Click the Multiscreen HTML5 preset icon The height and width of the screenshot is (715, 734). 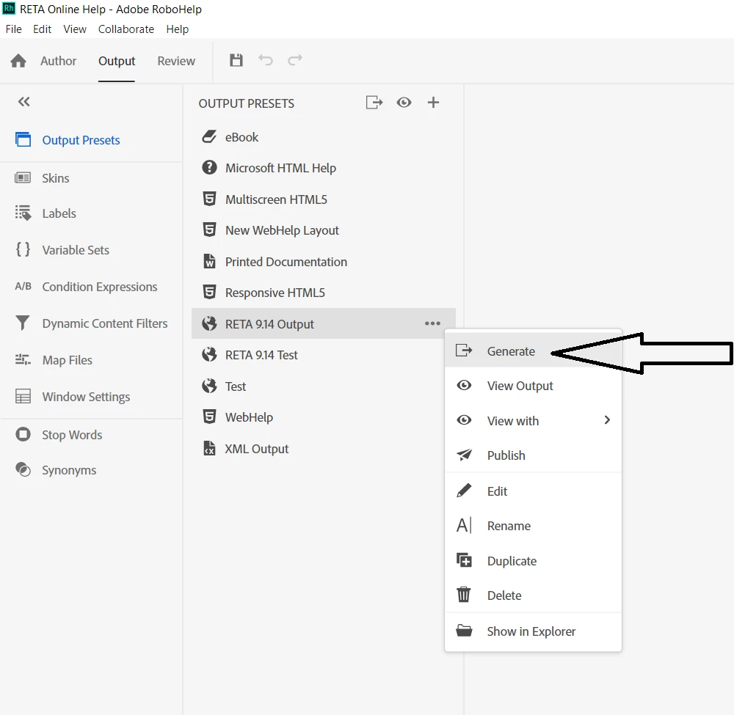tap(209, 199)
